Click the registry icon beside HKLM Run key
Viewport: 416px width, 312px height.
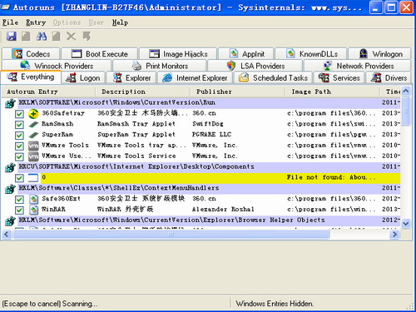[x=10, y=103]
